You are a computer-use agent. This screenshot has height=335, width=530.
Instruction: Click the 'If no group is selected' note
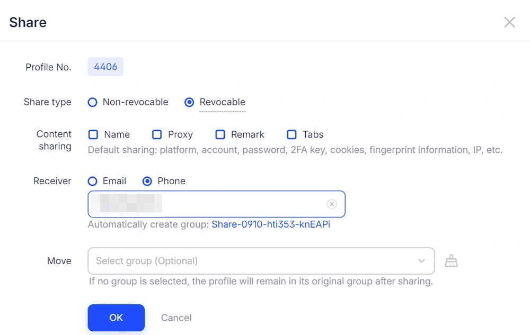tap(261, 282)
